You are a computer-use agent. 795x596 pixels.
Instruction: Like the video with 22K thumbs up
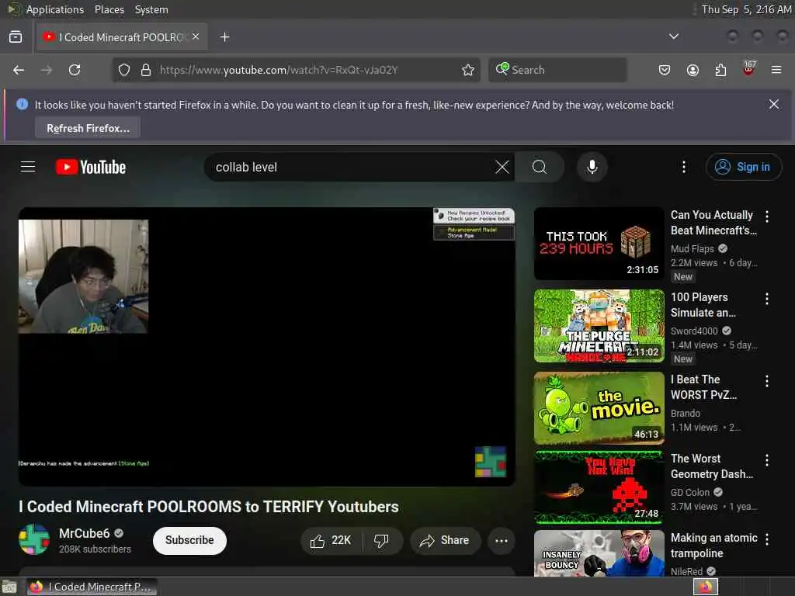332,541
